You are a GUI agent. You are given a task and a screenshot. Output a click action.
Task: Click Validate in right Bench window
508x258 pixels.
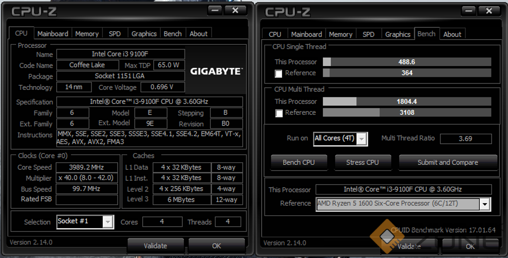tap(409, 246)
